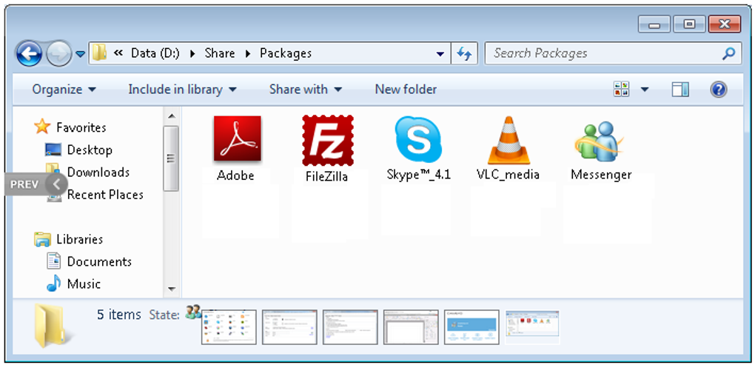Minimize the Packages explorer window

654,24
